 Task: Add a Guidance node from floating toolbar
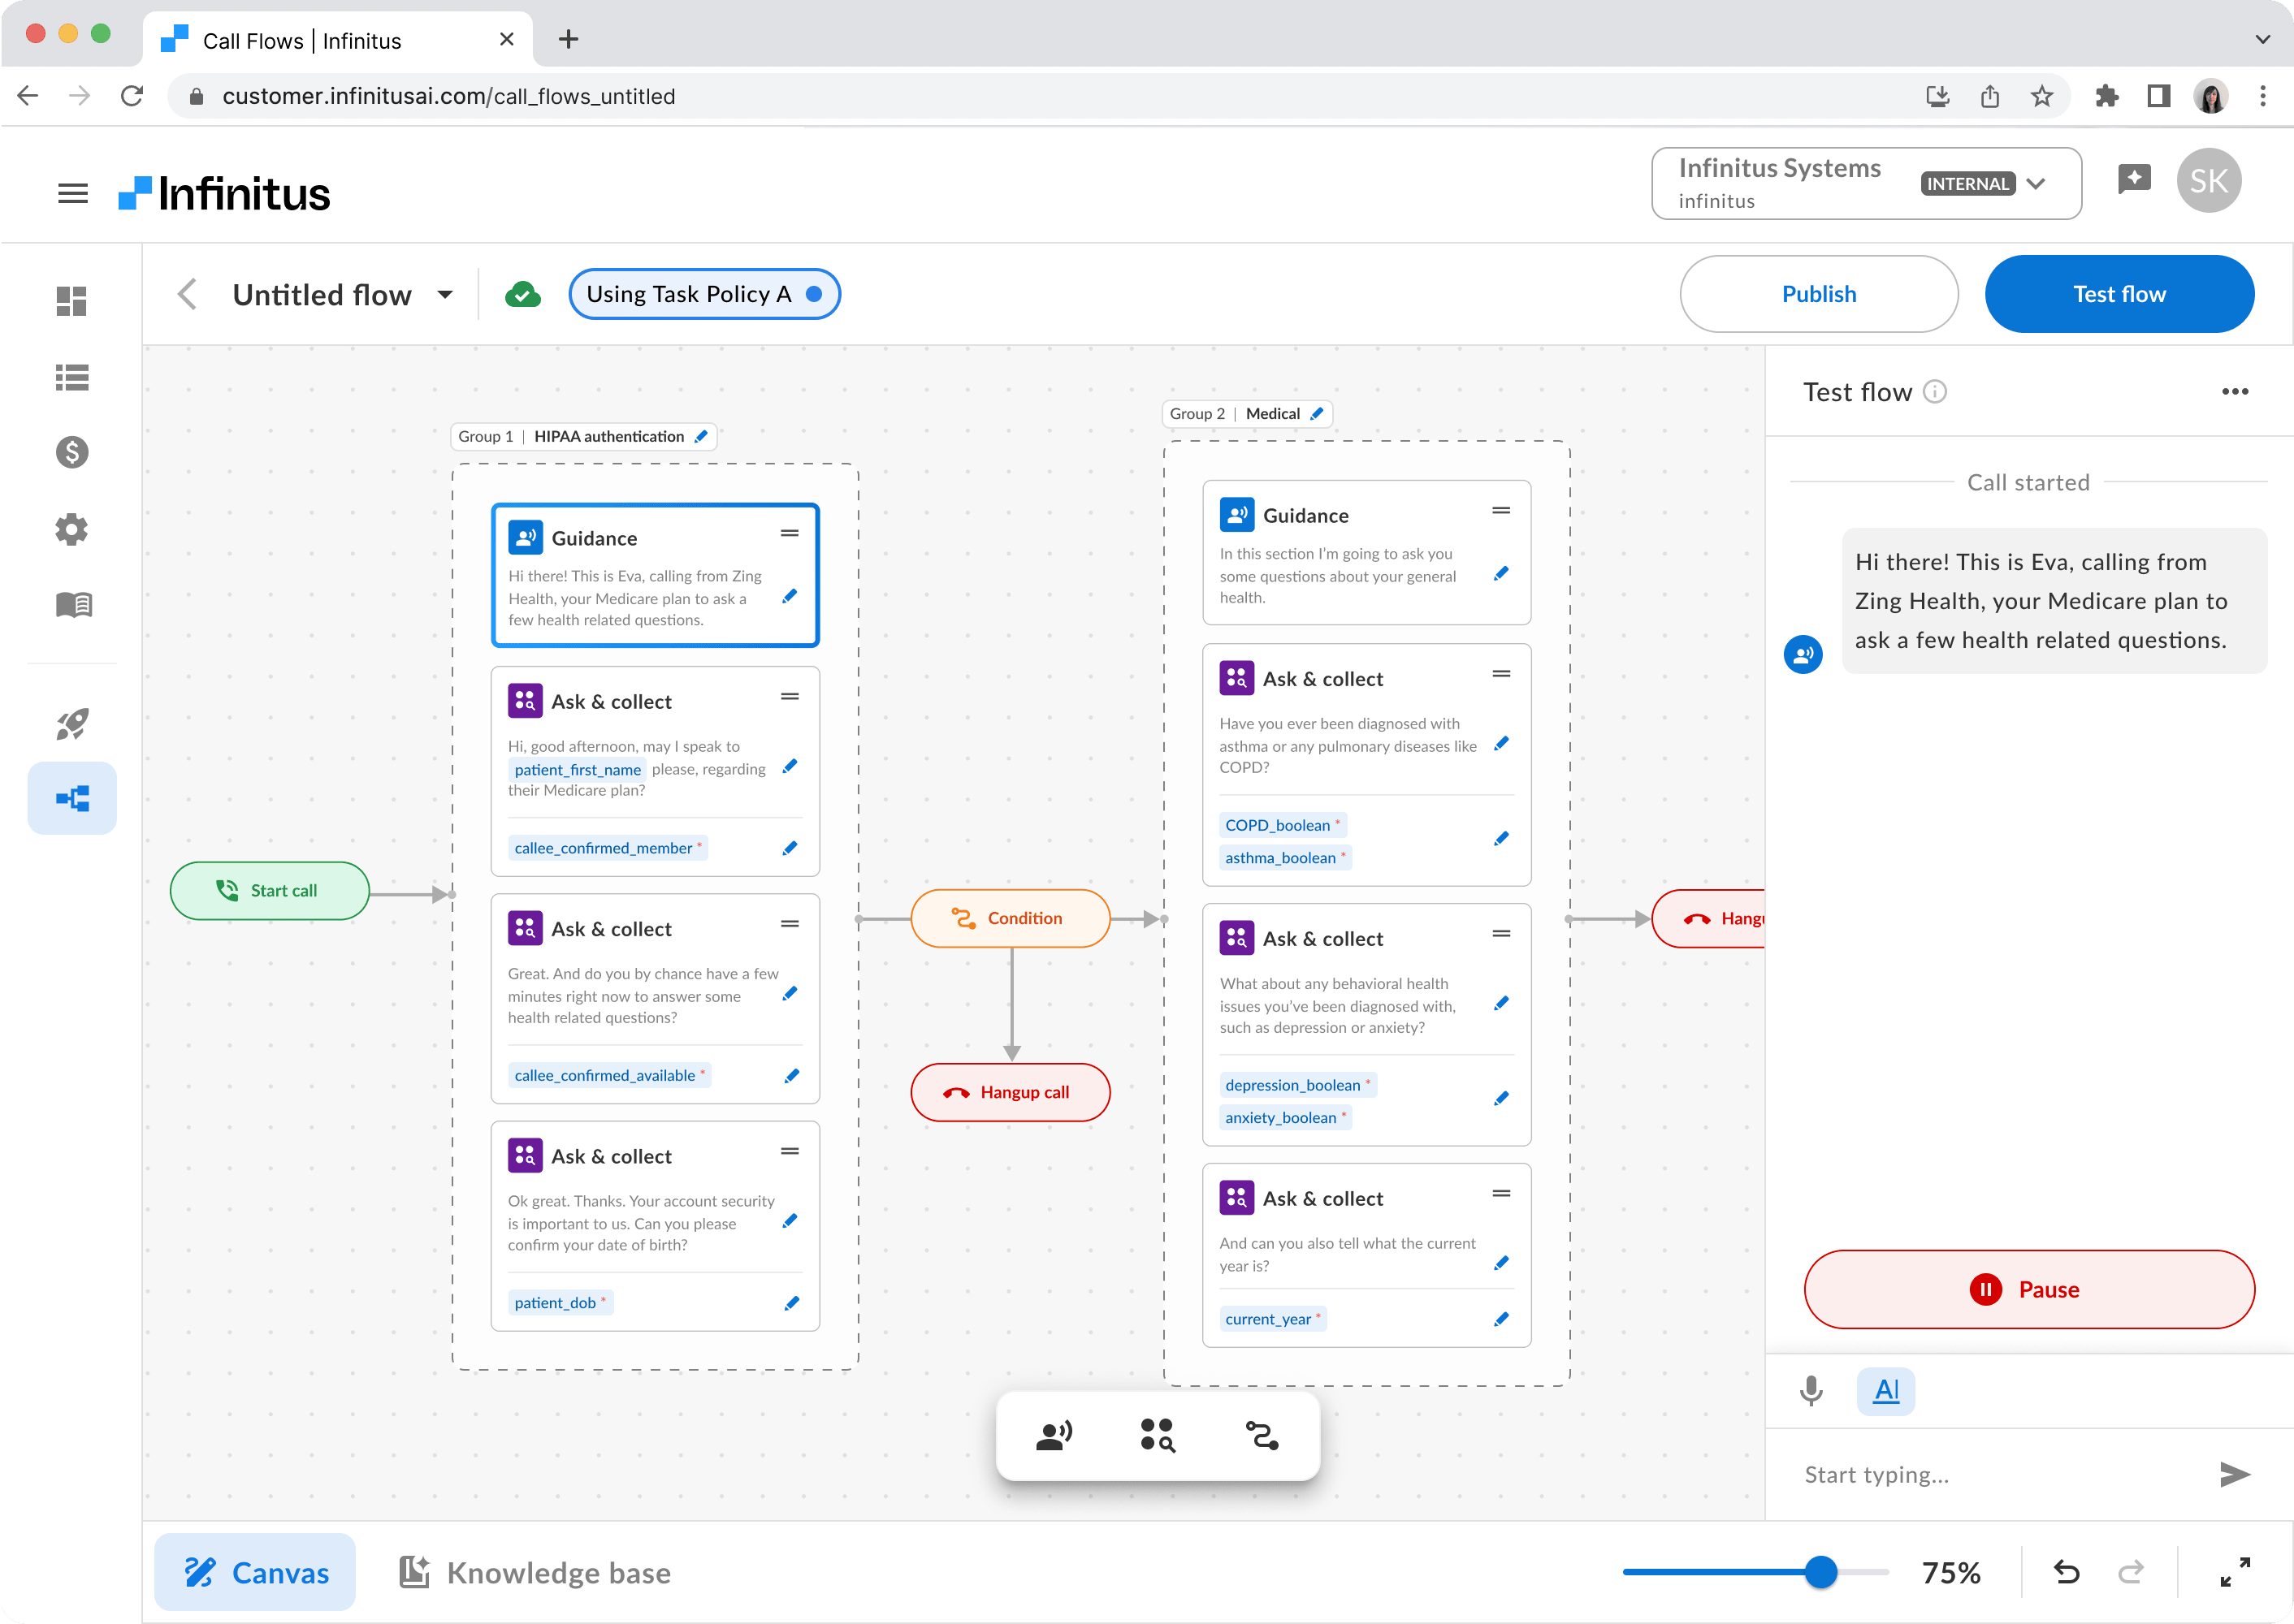click(x=1054, y=1436)
